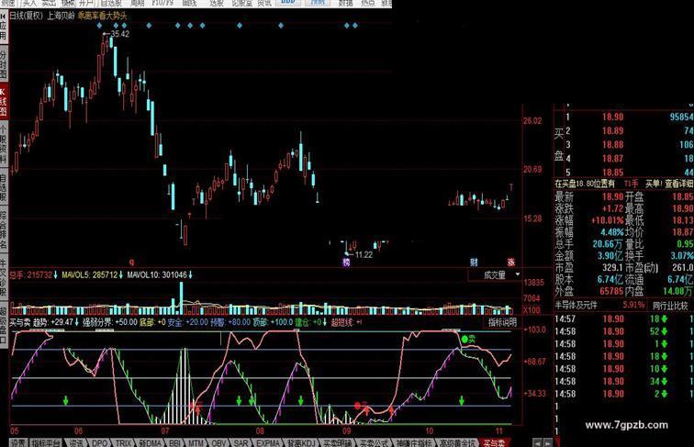Screen dimensions: 694x447
Task: Select the 买卖明确 indicator tab
Action: 337,442
